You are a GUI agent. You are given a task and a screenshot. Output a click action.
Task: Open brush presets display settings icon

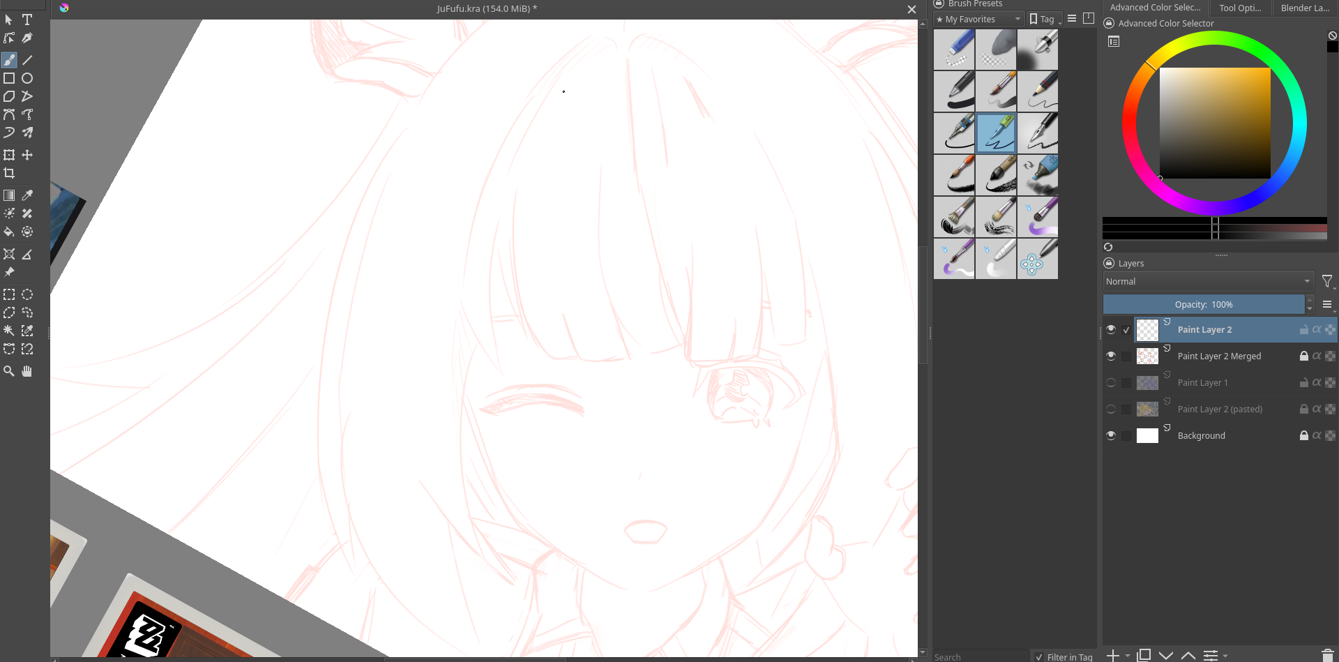point(1072,19)
